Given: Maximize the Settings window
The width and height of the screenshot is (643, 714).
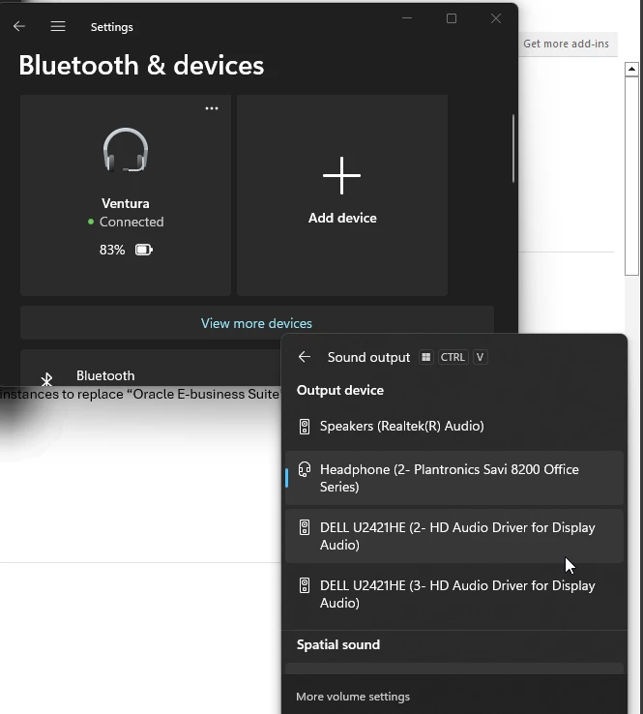Looking at the screenshot, I should tap(452, 18).
